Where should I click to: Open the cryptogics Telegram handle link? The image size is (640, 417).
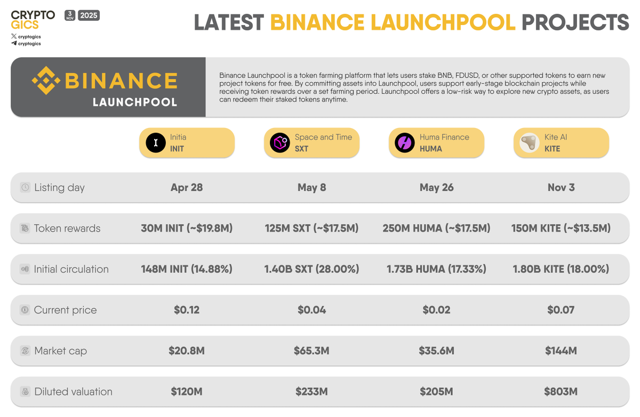pyautogui.click(x=29, y=44)
